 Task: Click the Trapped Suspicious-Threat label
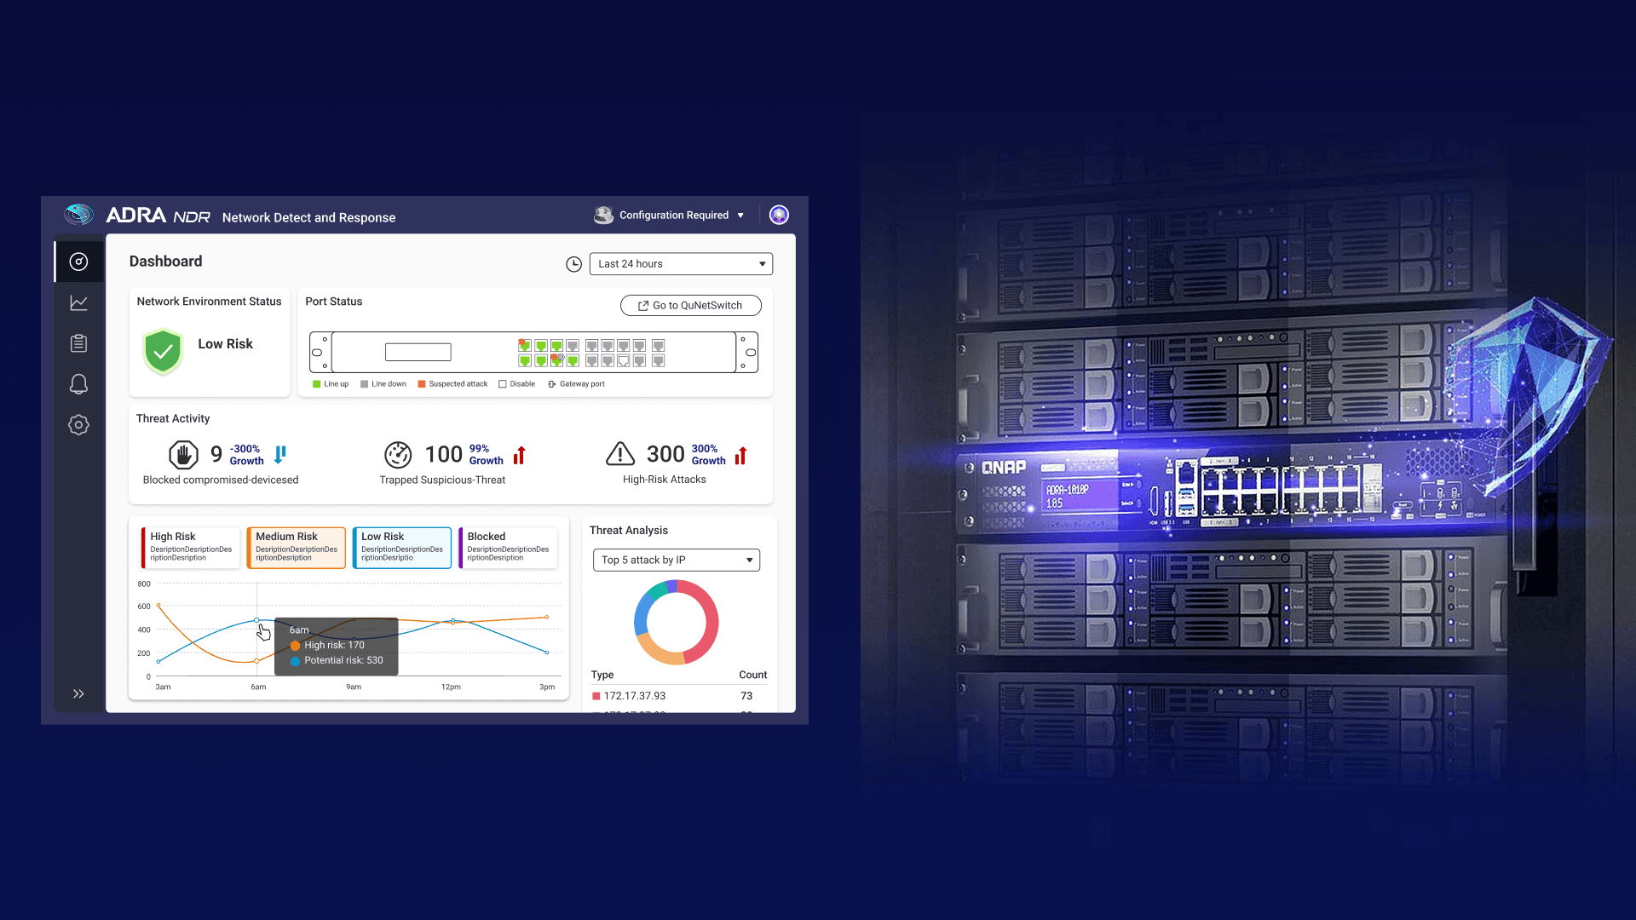click(x=442, y=480)
